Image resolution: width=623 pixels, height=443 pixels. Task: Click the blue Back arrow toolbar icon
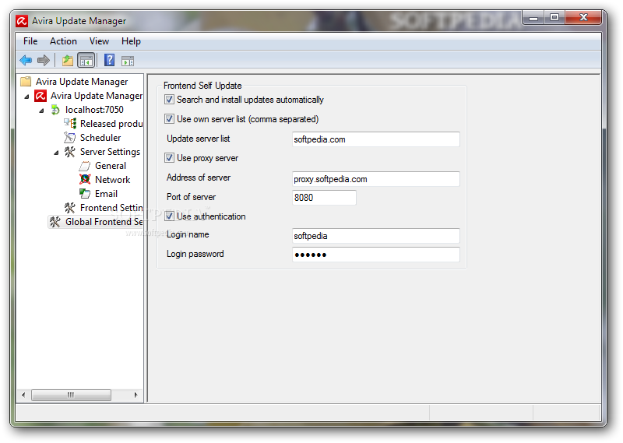point(26,61)
